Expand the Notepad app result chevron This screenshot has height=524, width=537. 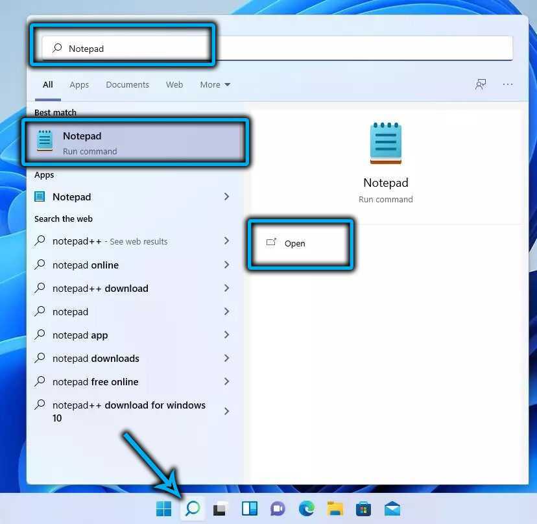point(226,196)
